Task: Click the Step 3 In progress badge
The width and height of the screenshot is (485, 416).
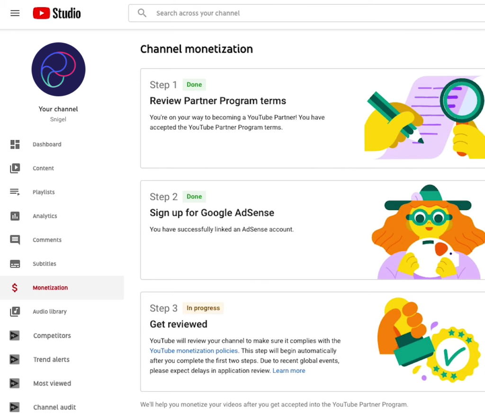Action: click(203, 308)
